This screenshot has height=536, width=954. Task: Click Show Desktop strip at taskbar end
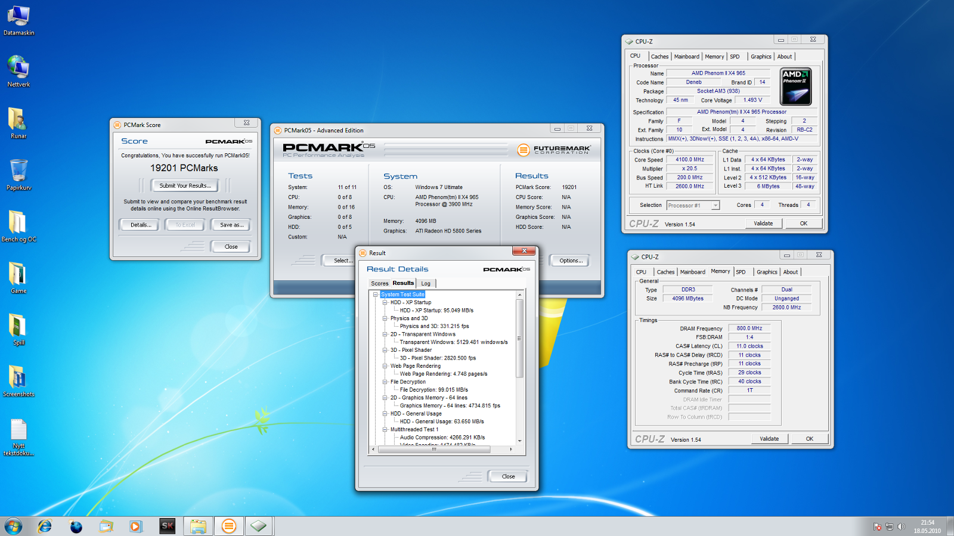950,526
